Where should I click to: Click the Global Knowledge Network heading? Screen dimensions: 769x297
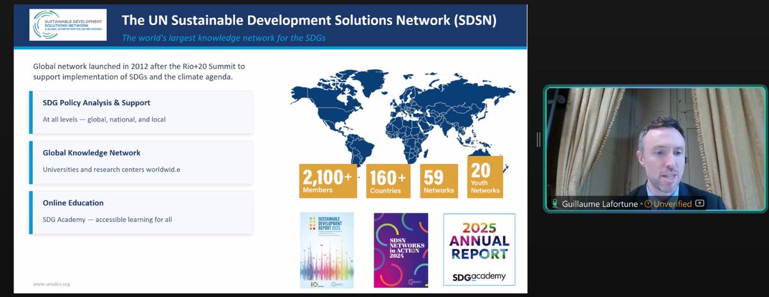click(x=92, y=153)
